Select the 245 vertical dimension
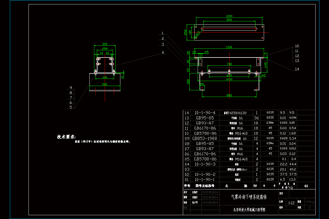 click(x=265, y=65)
